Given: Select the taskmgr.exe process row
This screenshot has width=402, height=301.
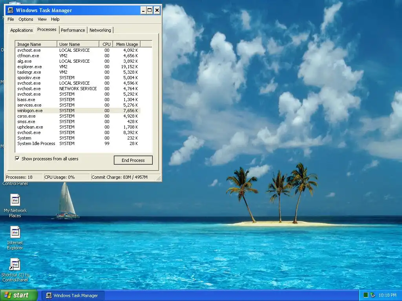Looking at the screenshot, I should coord(78,72).
